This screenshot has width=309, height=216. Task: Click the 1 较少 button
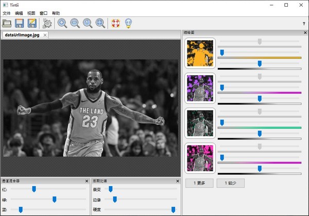point(231,183)
